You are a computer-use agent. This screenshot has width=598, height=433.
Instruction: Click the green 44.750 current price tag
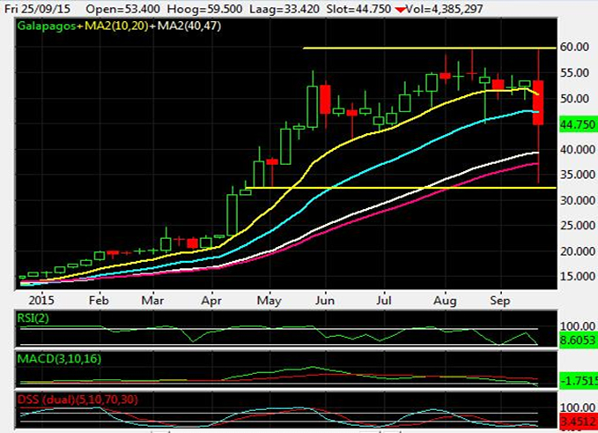pyautogui.click(x=578, y=124)
